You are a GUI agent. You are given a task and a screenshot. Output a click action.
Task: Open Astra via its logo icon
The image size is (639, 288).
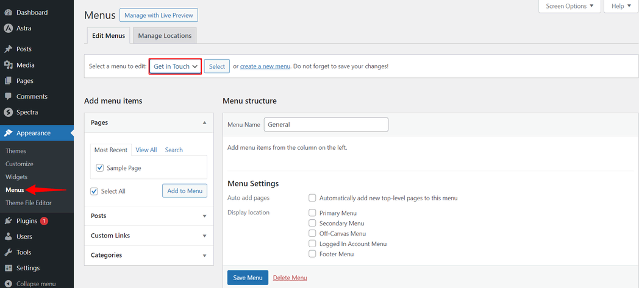click(9, 28)
